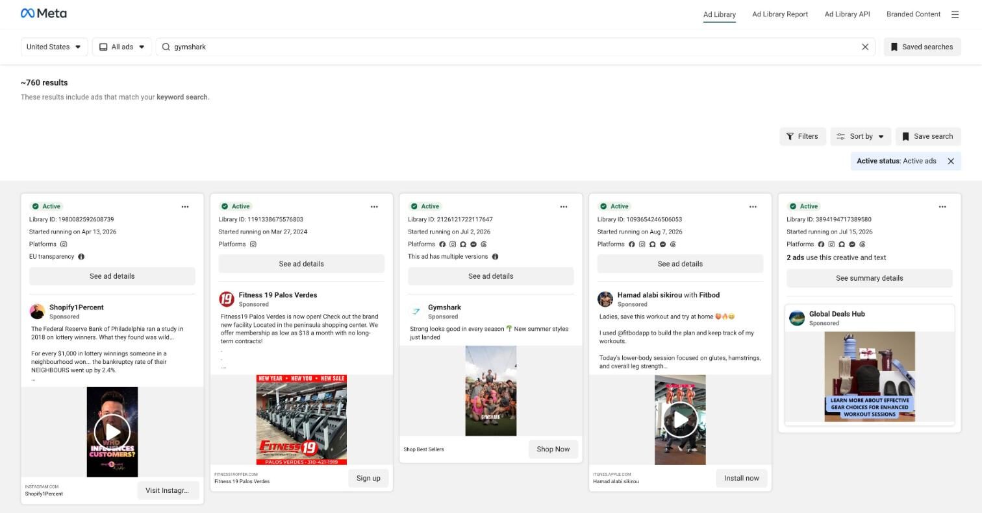Go to Ad Library Report

pos(780,14)
